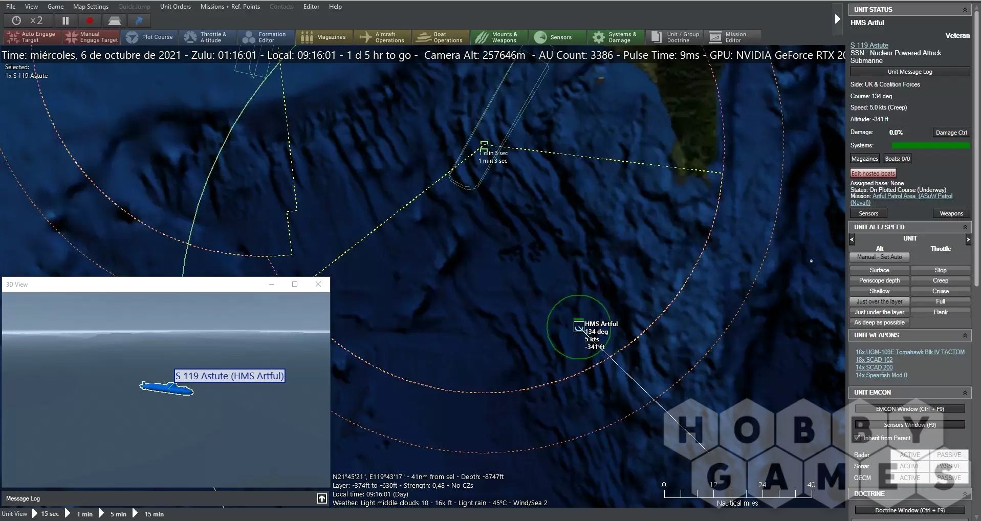This screenshot has width=981, height=521.
Task: Click the red record button
Action: 90,20
